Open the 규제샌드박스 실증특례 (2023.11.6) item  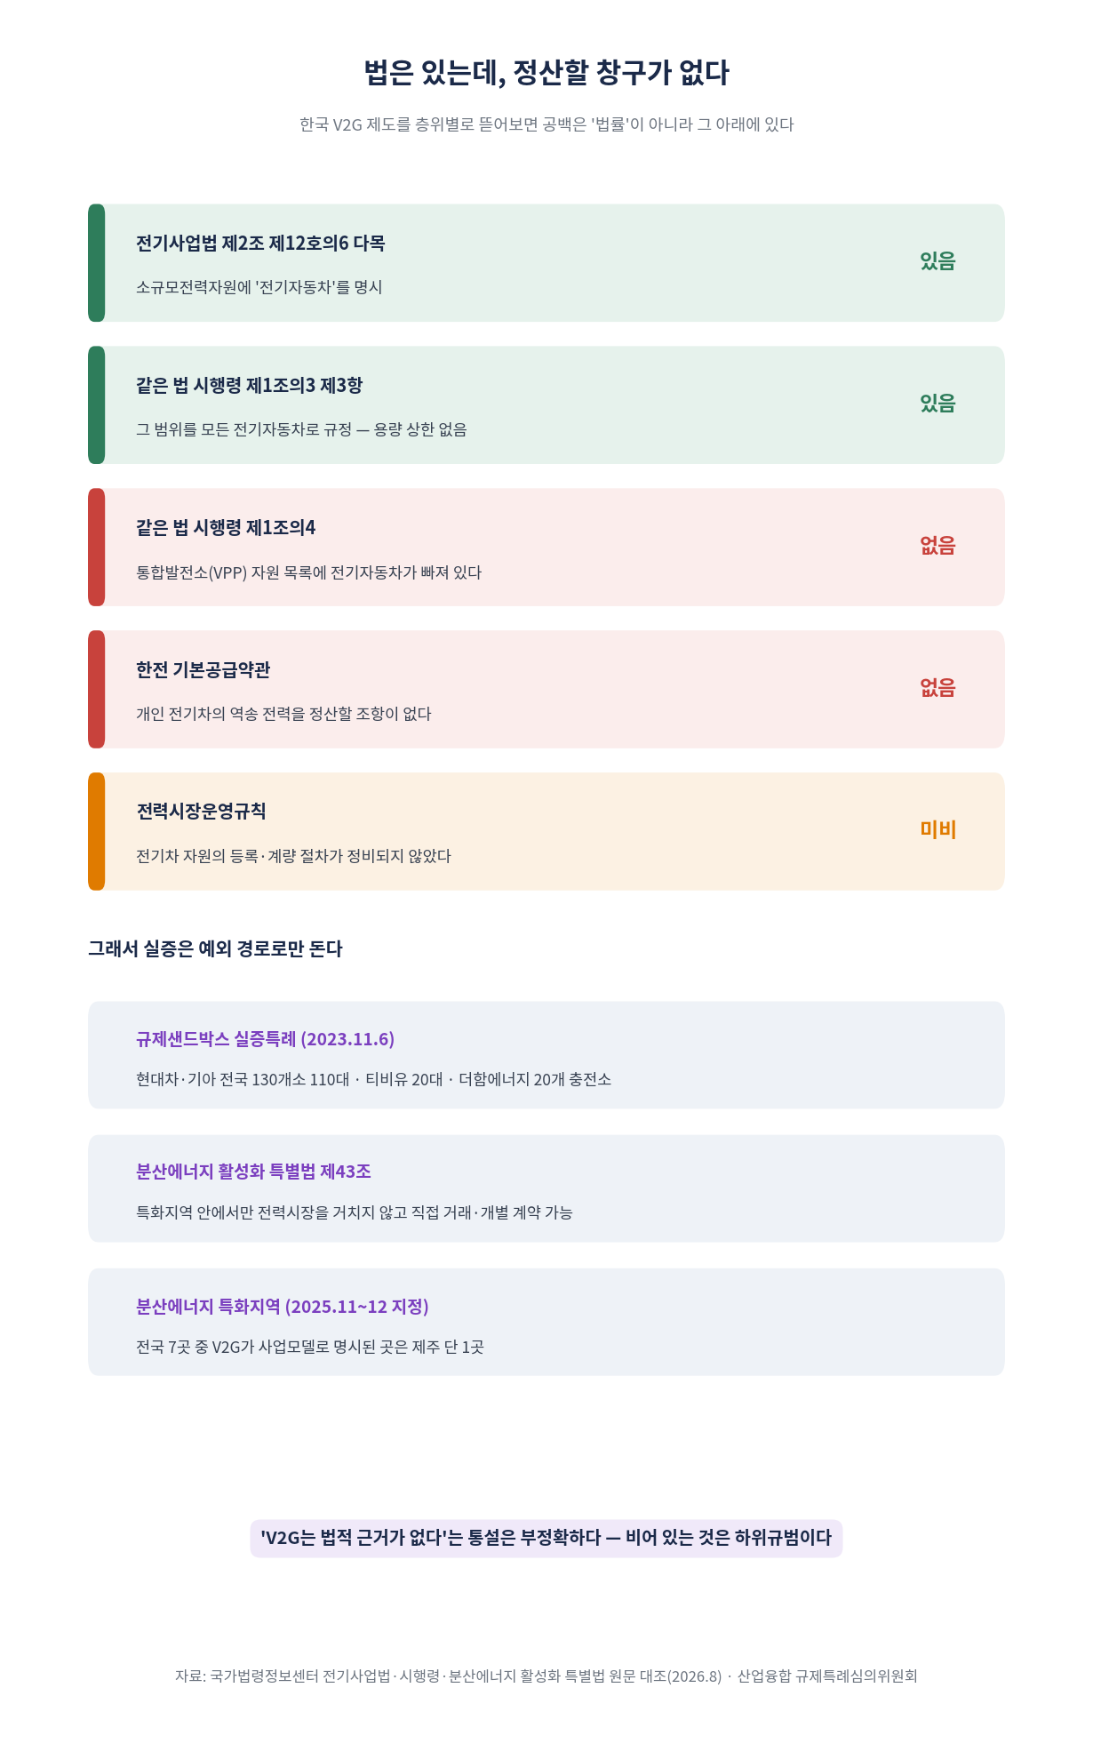pos(546,1055)
